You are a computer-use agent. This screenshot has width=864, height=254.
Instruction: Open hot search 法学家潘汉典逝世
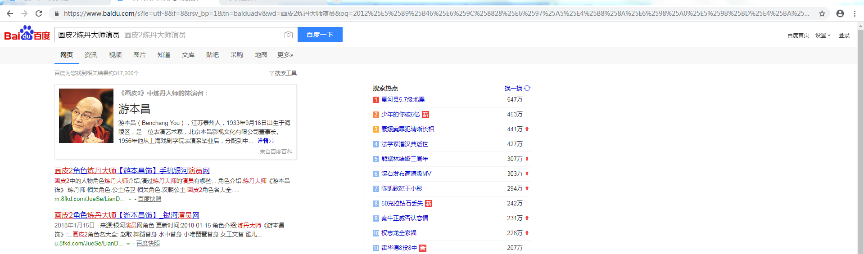pos(405,144)
